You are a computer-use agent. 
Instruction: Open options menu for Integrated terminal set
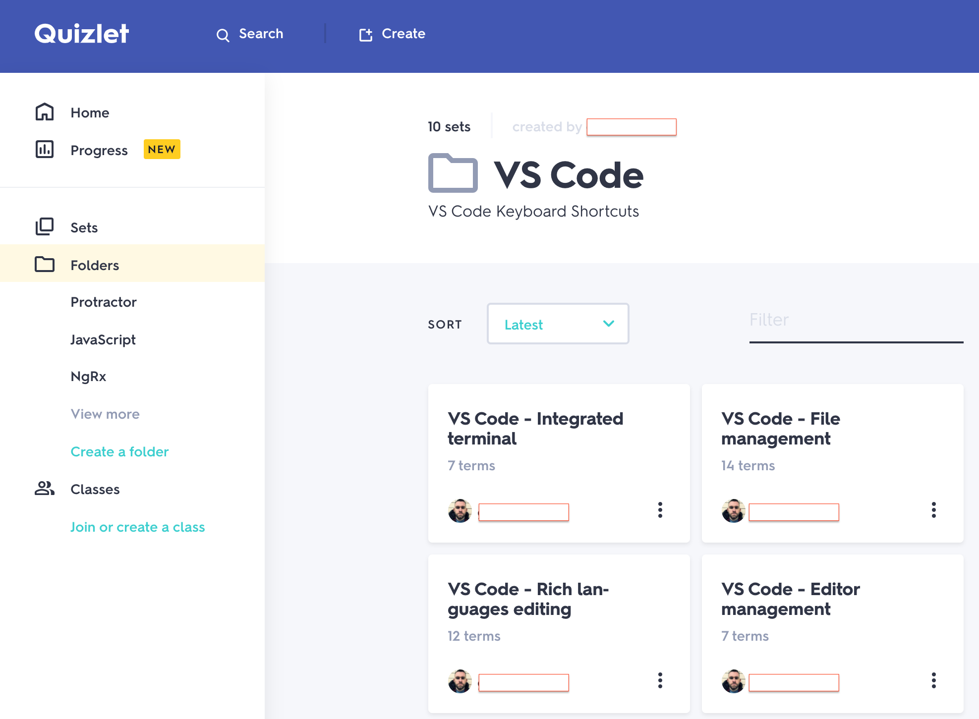pyautogui.click(x=660, y=510)
